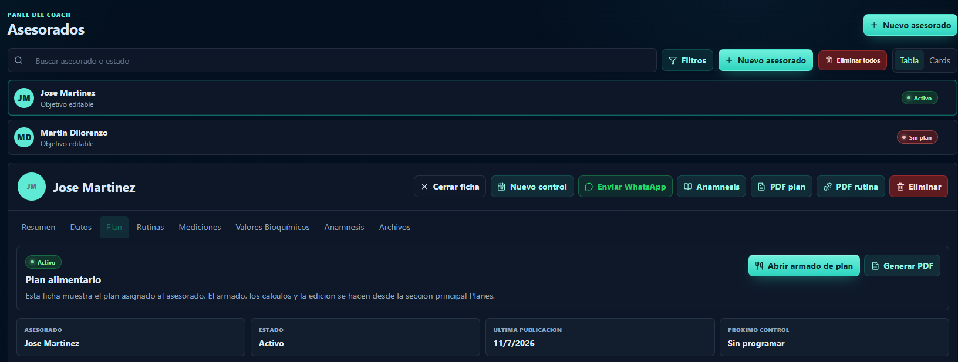Click the Generar PDF button
Screen dimensions: 958x362
(x=902, y=266)
